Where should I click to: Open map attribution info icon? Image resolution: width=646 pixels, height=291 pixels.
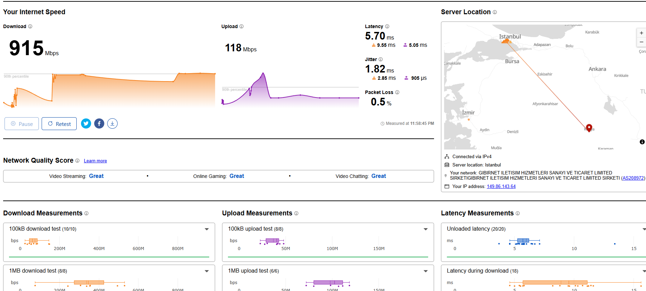[x=642, y=142]
